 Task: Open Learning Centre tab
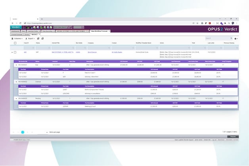click(33, 31)
